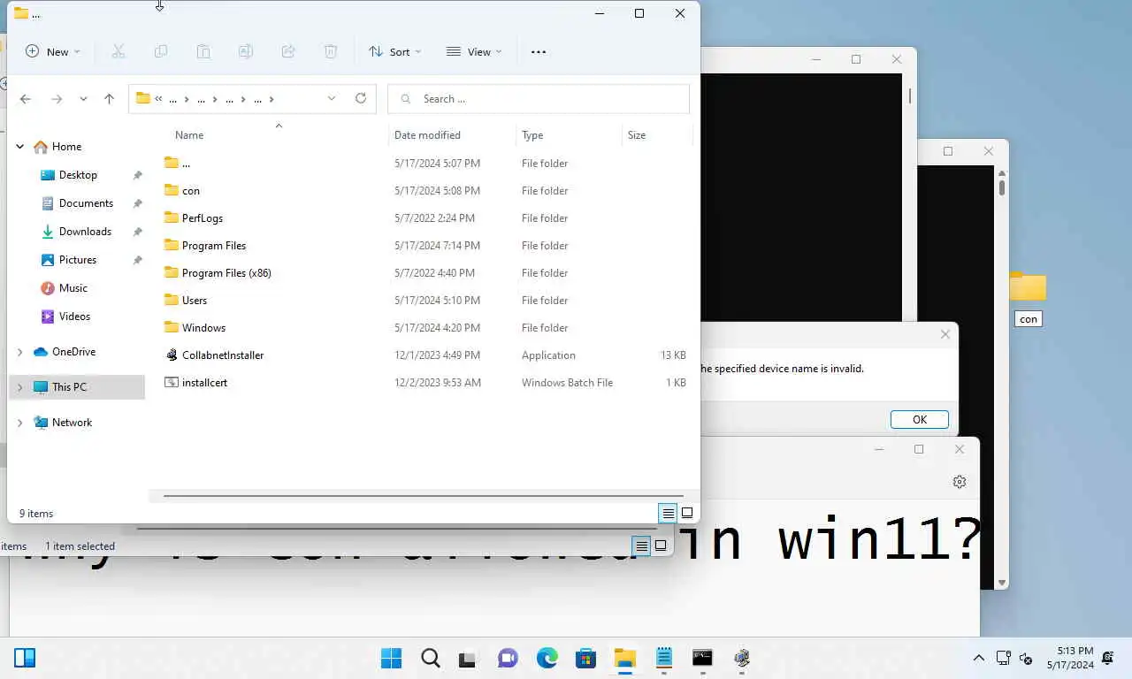Open recent locations dropdown arrow

pos(83,99)
